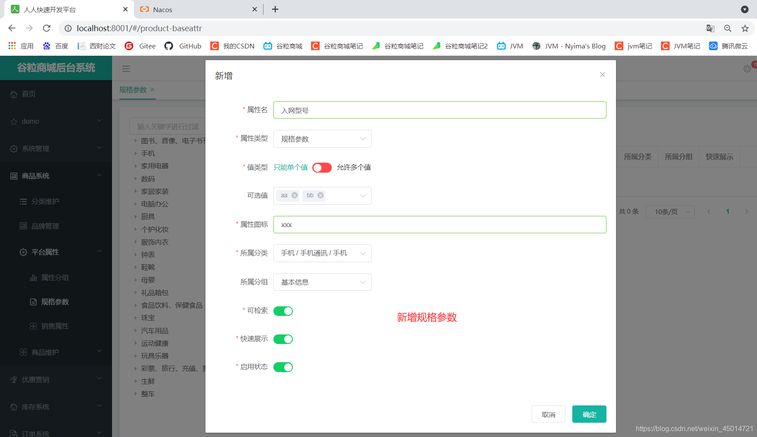Viewport: 757px width, 437px height.
Task: Toggle the 可检索 switch off
Action: 283,311
